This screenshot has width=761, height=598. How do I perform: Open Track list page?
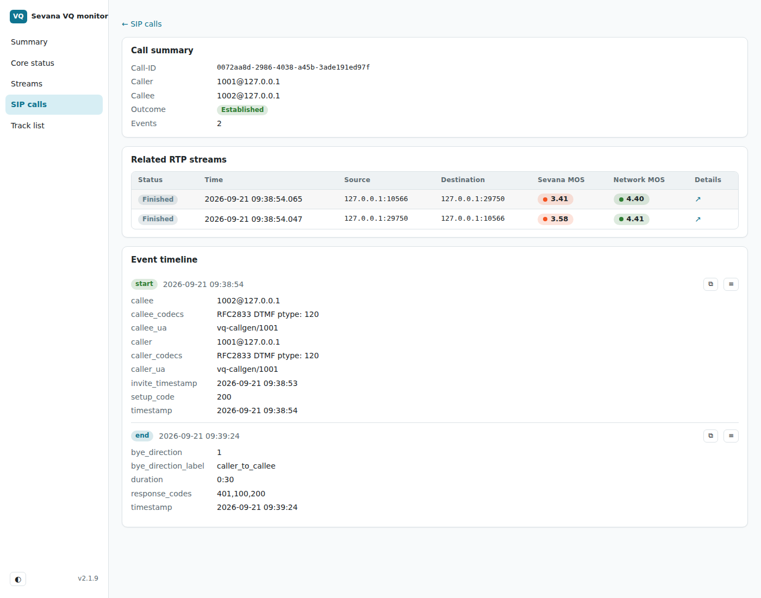tap(54, 126)
